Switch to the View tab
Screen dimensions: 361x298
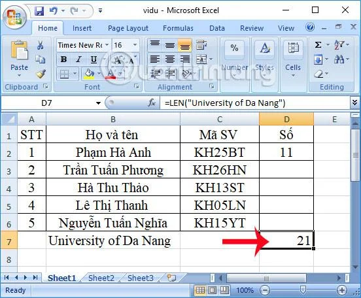286,28
